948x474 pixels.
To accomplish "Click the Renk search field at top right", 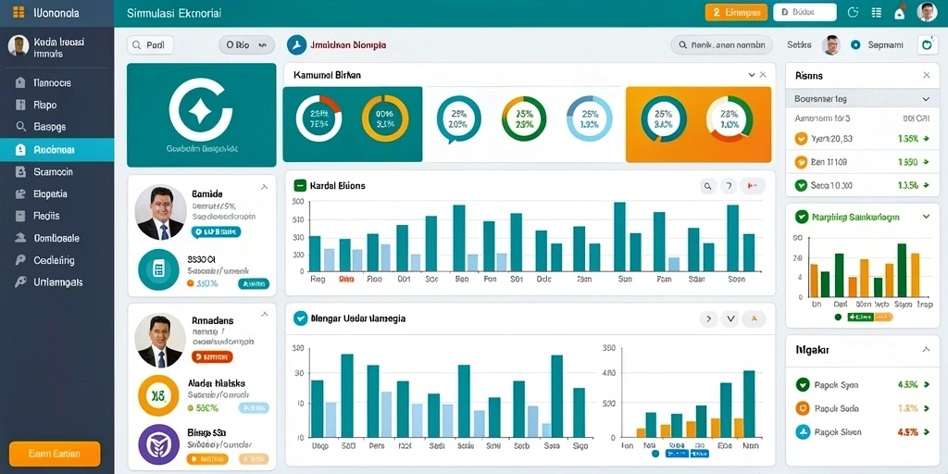I will [x=721, y=44].
